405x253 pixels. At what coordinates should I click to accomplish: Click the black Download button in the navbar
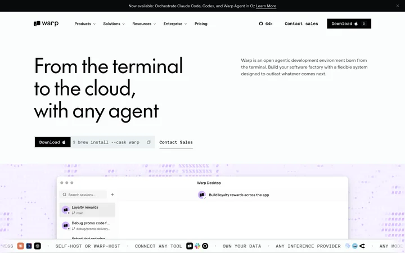tap(349, 24)
